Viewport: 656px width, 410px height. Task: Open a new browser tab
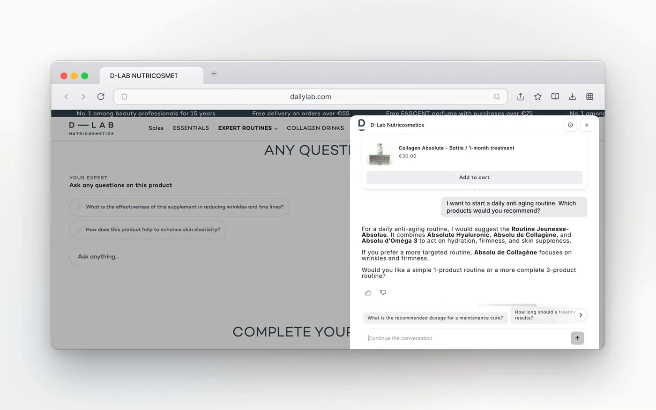214,74
